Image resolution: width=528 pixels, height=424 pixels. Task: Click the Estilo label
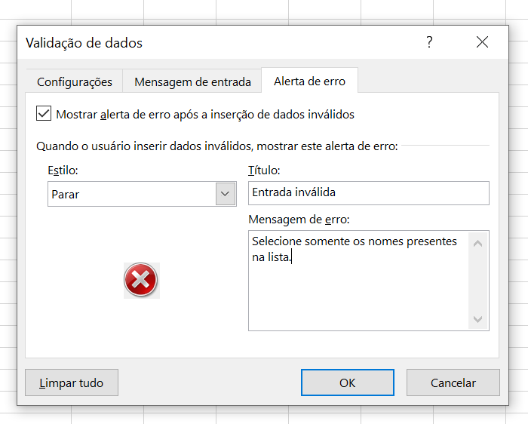coord(63,171)
